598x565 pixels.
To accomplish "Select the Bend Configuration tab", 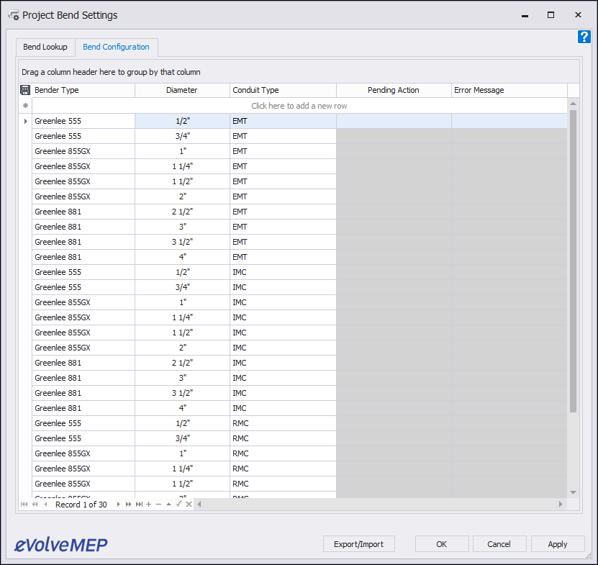I will coord(117,47).
